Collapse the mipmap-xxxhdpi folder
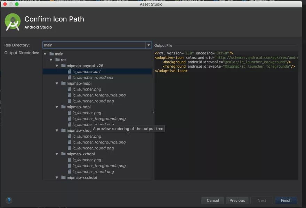306x208 pixels. click(x=57, y=177)
